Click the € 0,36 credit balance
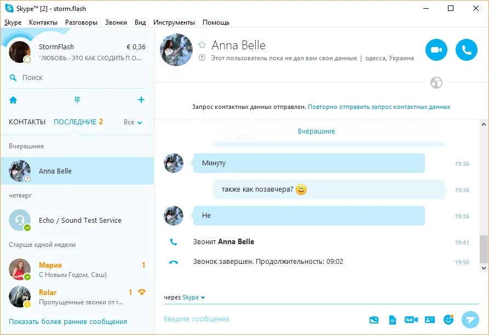The height and width of the screenshot is (335, 489). (x=136, y=47)
